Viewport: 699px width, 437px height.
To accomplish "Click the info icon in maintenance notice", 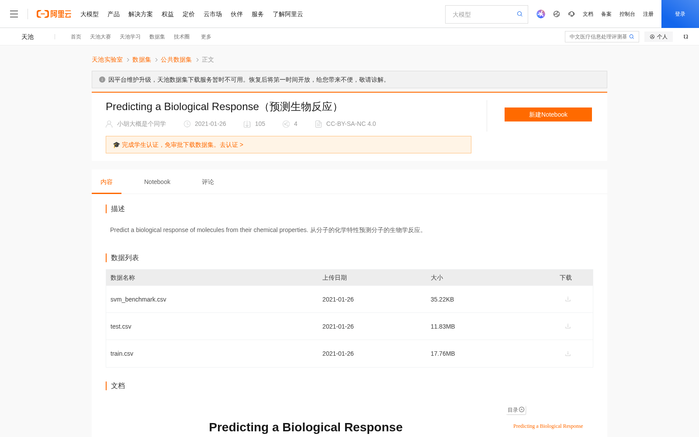I will pyautogui.click(x=102, y=80).
